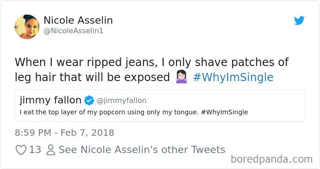Viewport: 320px width, 169px height.
Task: Open the #WhyImSingle hashtag link
Action: [x=233, y=77]
